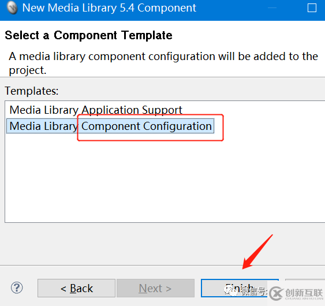Click the Templates: label

click(x=32, y=91)
